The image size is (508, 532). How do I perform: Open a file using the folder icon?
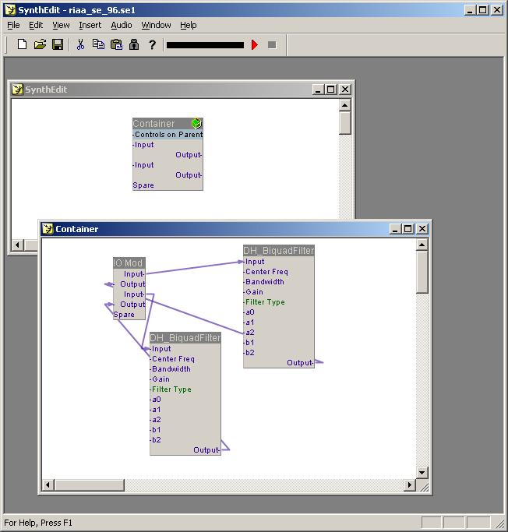click(x=40, y=44)
